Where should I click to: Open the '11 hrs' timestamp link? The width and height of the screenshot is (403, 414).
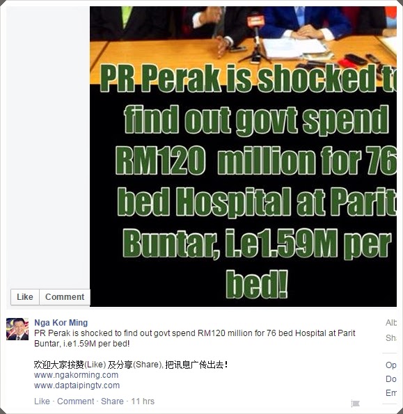(143, 401)
